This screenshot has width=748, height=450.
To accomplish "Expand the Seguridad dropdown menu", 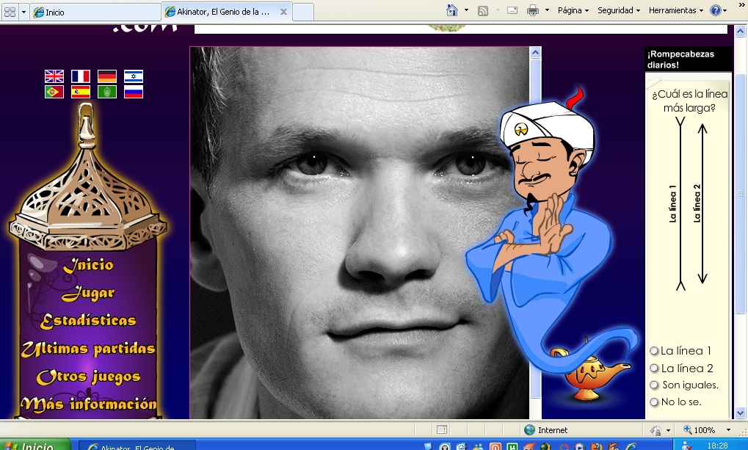I will (618, 11).
